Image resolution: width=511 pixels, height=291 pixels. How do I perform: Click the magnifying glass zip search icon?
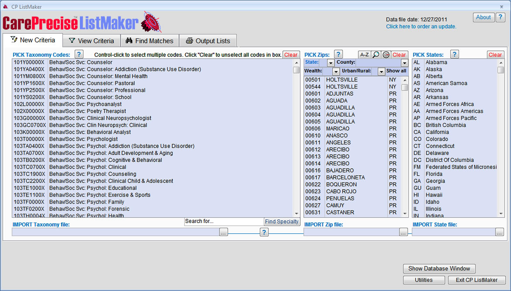(x=376, y=55)
